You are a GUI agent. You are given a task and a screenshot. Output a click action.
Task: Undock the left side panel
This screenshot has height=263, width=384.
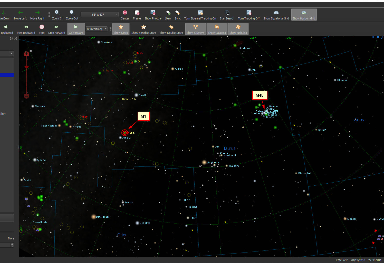tap(12, 38)
